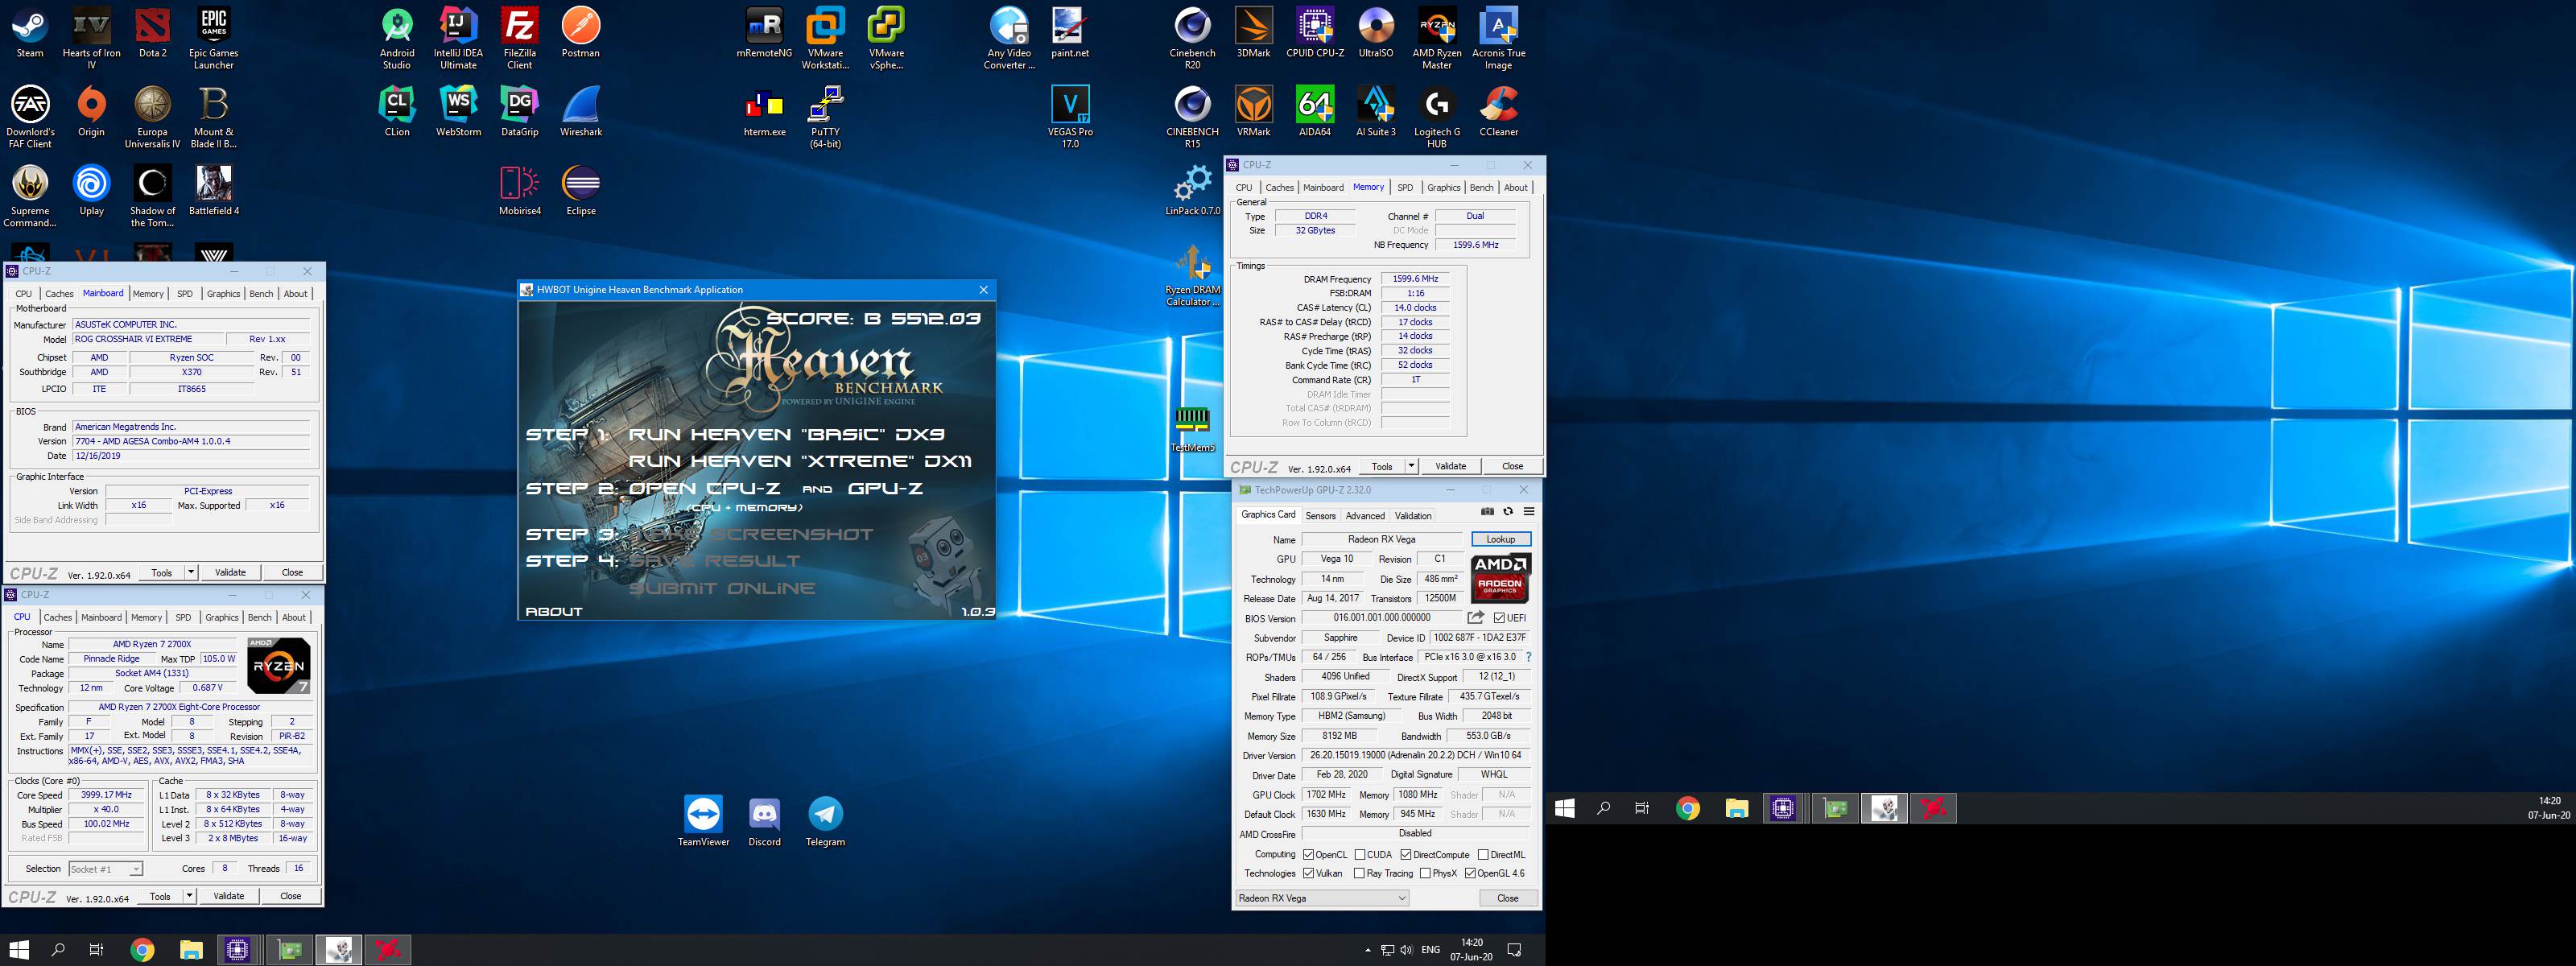The height and width of the screenshot is (966, 2576).
Task: Click Lookup button in GPU-Z
Action: tap(1500, 539)
